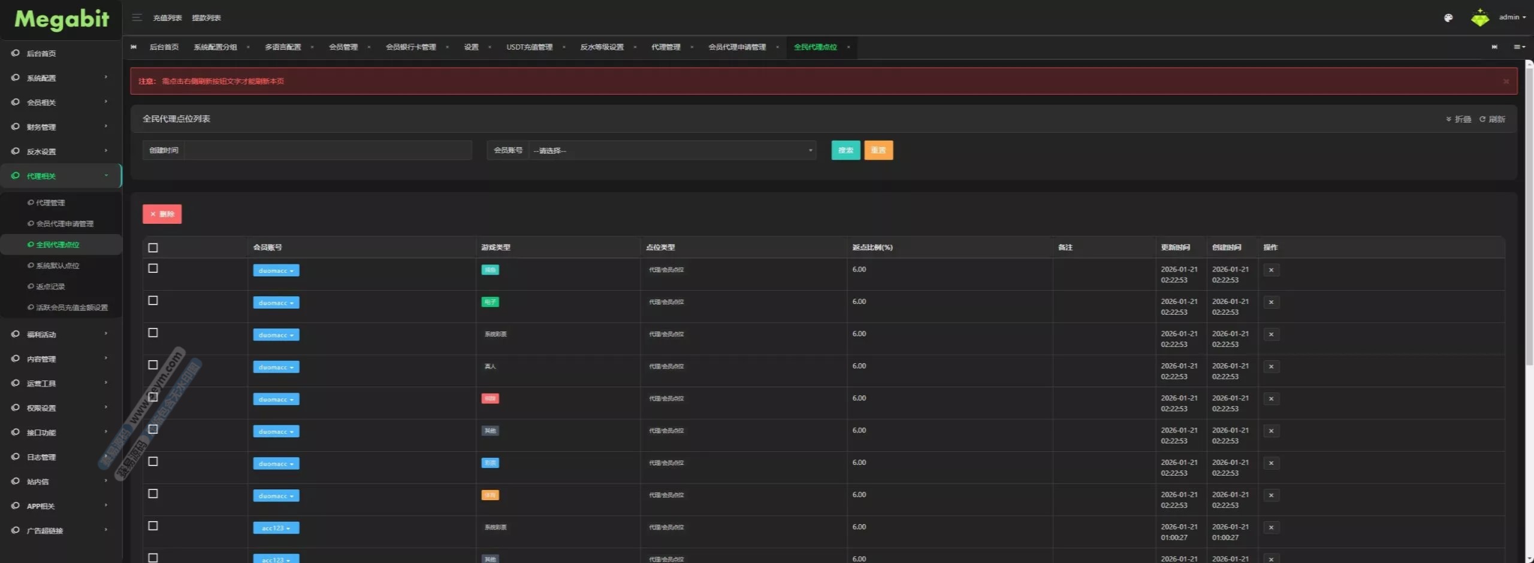1534x563 pixels.
Task: Expand the 财务管理 sidebar menu
Action: [x=60, y=127]
